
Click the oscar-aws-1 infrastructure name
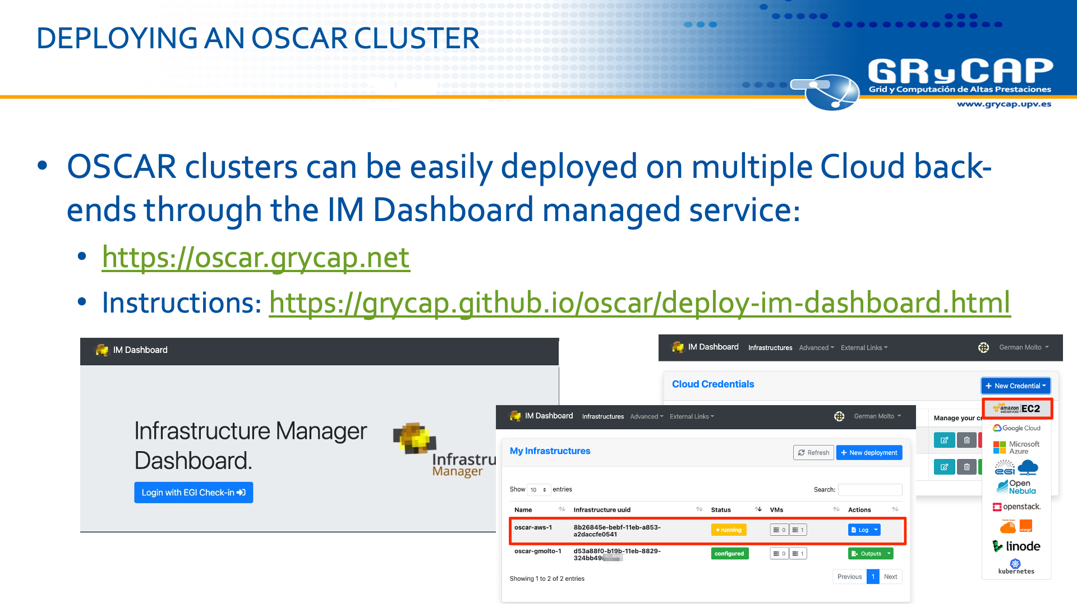(533, 527)
